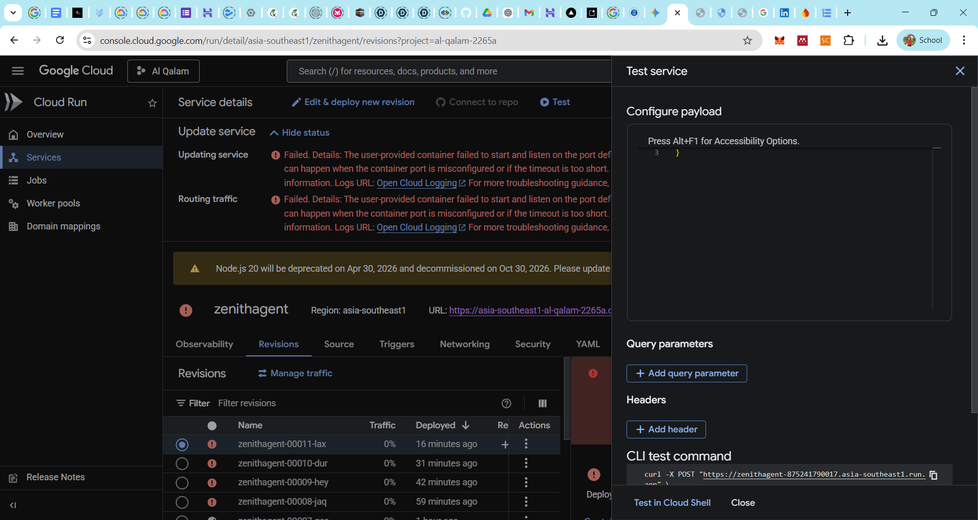This screenshot has height=520, width=978.
Task: Select the zenithagent-00008-jaq revision radio button
Action: [x=182, y=502]
